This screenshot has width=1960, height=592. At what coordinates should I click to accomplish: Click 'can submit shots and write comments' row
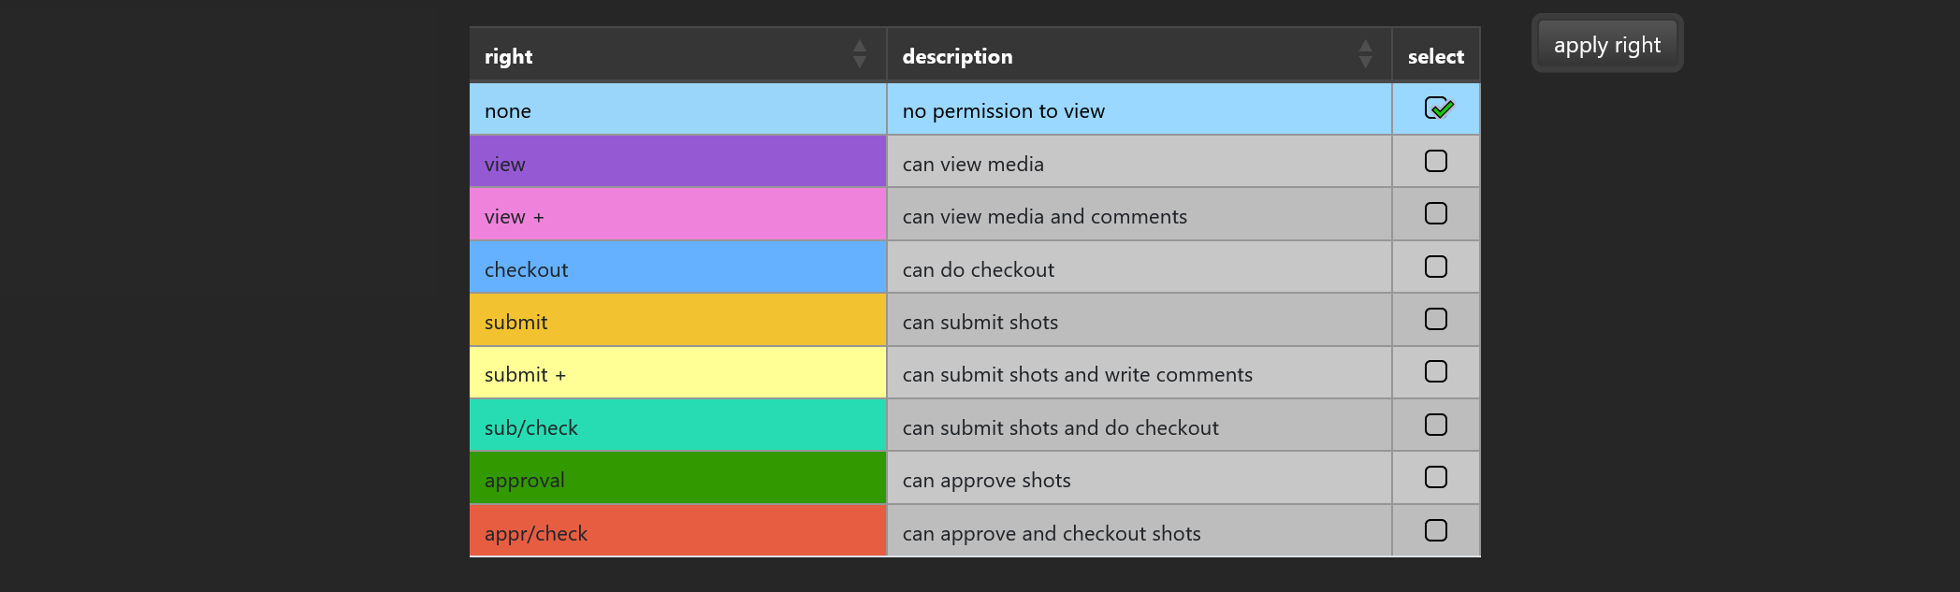[1077, 374]
